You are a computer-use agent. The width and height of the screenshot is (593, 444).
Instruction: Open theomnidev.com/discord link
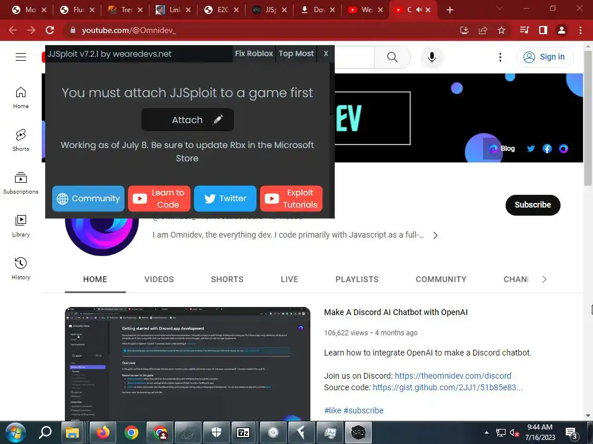(453, 376)
